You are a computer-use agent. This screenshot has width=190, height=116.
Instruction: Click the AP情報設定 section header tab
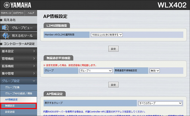click(55, 94)
